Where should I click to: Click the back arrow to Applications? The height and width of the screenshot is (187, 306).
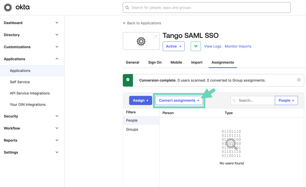(124, 23)
